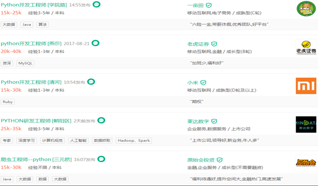Click salary 15k-30k of 清河 job
Viewport: 318px width, 186px height.
11,90
